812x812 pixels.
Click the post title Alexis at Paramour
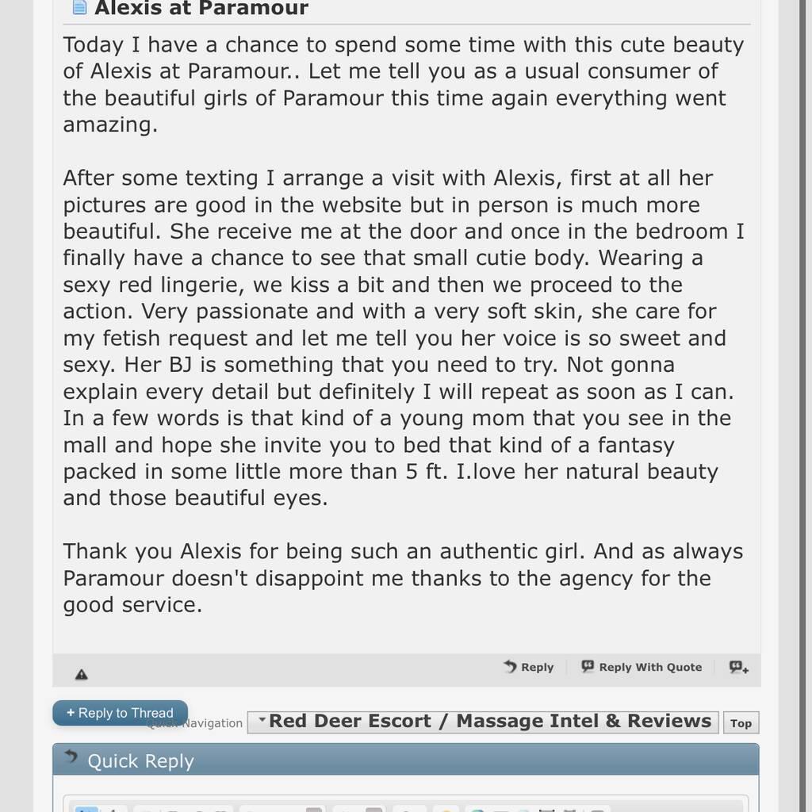(x=201, y=9)
